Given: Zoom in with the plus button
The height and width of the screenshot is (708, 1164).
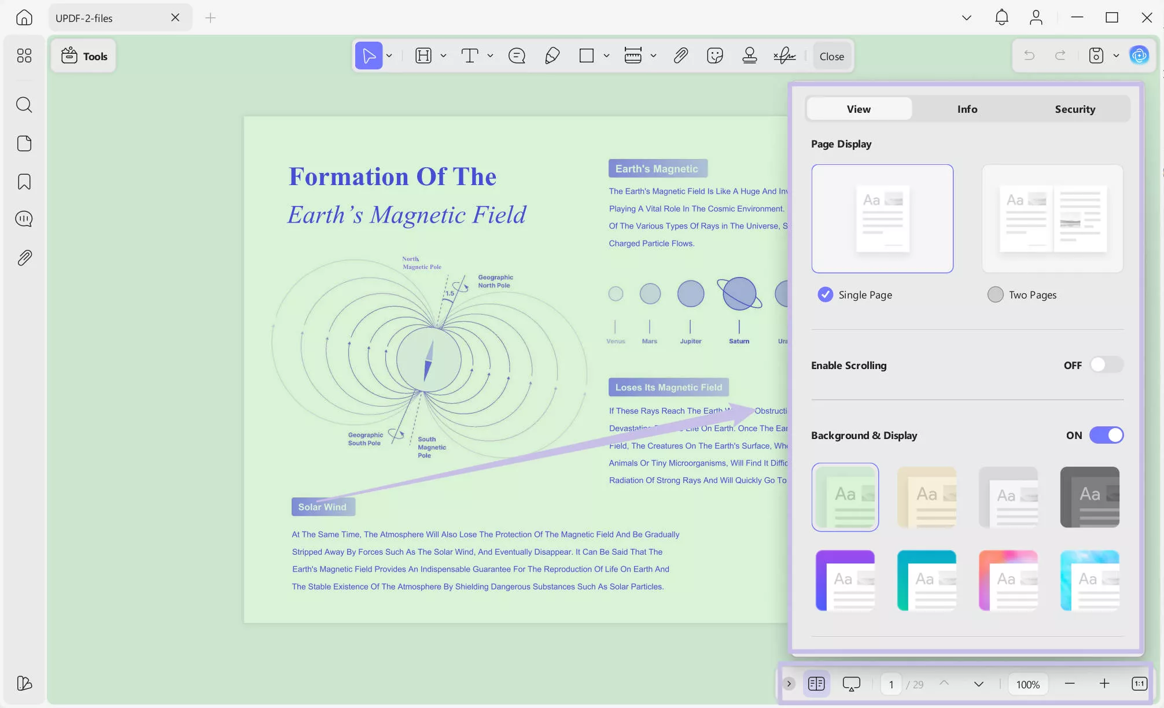Looking at the screenshot, I should pyautogui.click(x=1104, y=684).
